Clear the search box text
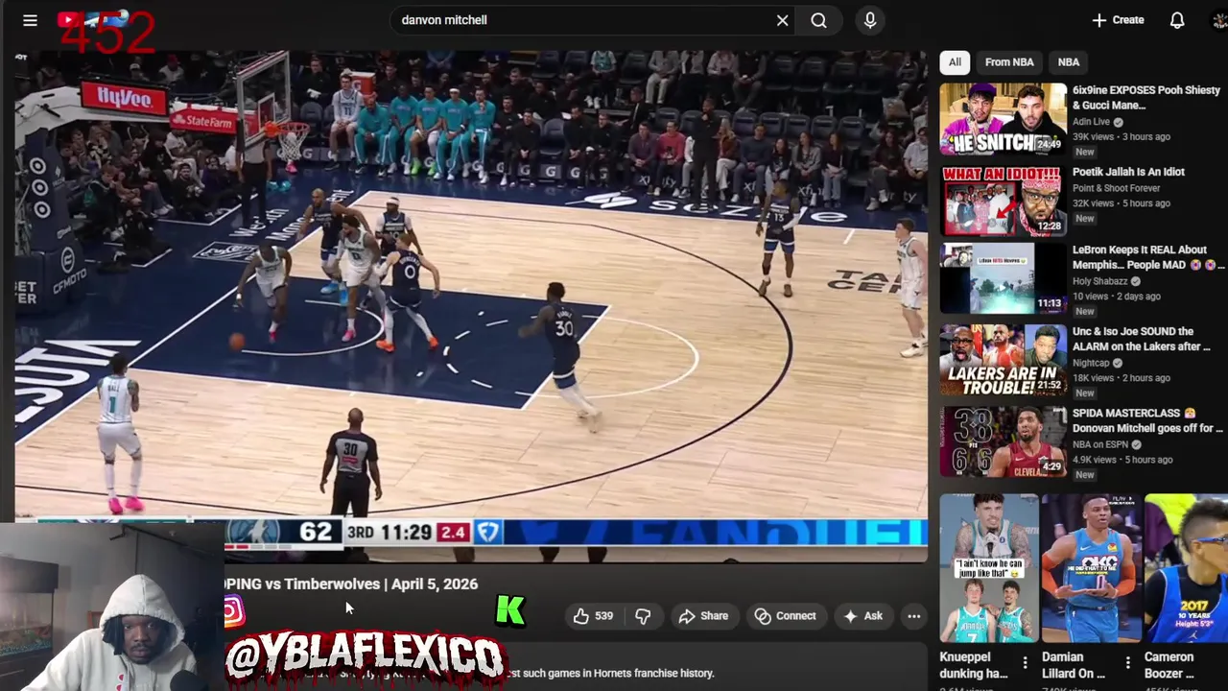 (783, 20)
